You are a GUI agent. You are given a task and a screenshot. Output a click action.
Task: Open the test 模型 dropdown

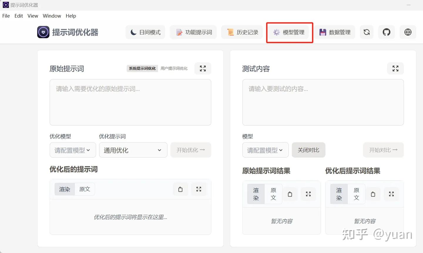point(265,150)
